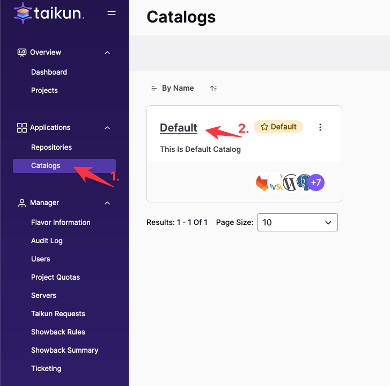The height and width of the screenshot is (386, 390).
Task: Click the 'Page Size:' label
Action: [234, 222]
